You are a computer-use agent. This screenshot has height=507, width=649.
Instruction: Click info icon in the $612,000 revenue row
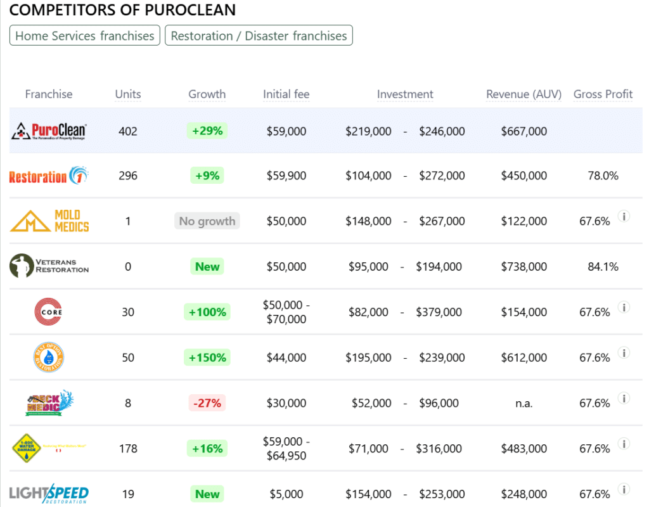(624, 352)
